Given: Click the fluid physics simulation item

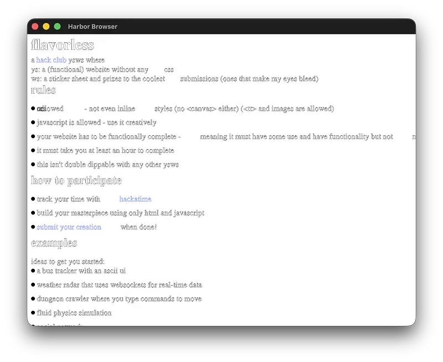Looking at the screenshot, I should [x=74, y=313].
